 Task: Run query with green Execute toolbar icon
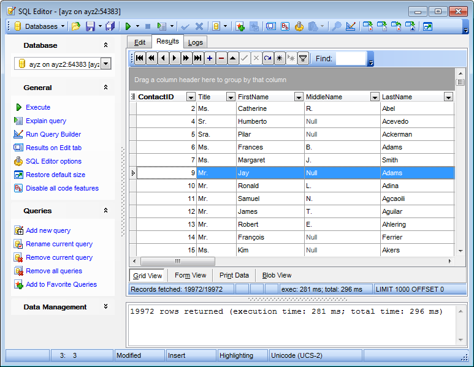point(128,26)
